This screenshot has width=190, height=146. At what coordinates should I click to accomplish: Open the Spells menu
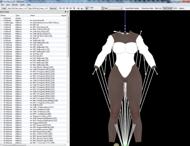[22, 5]
